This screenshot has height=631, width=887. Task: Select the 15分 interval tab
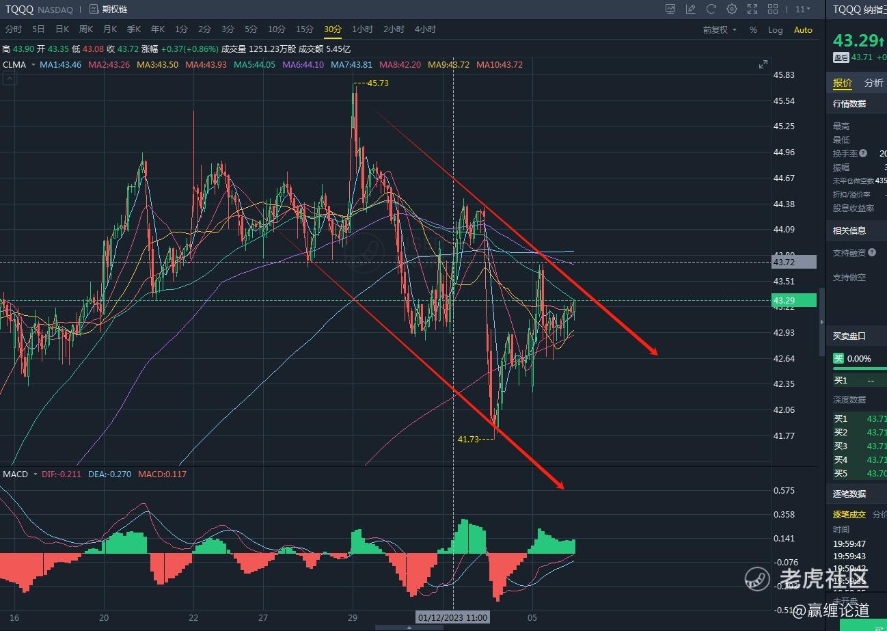pyautogui.click(x=305, y=29)
